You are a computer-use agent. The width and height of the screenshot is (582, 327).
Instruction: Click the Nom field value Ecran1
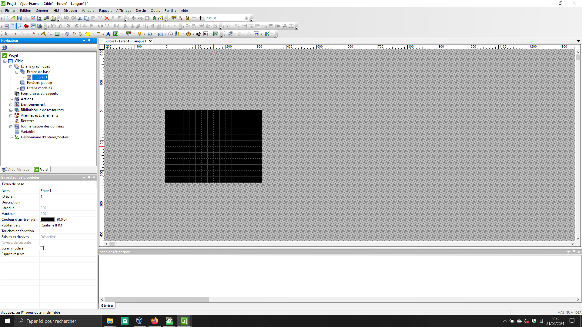coord(46,191)
